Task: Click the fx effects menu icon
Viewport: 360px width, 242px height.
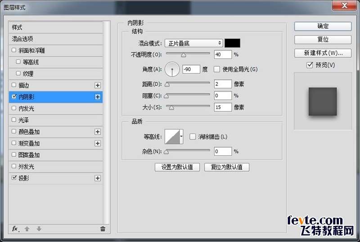Action: point(15,228)
